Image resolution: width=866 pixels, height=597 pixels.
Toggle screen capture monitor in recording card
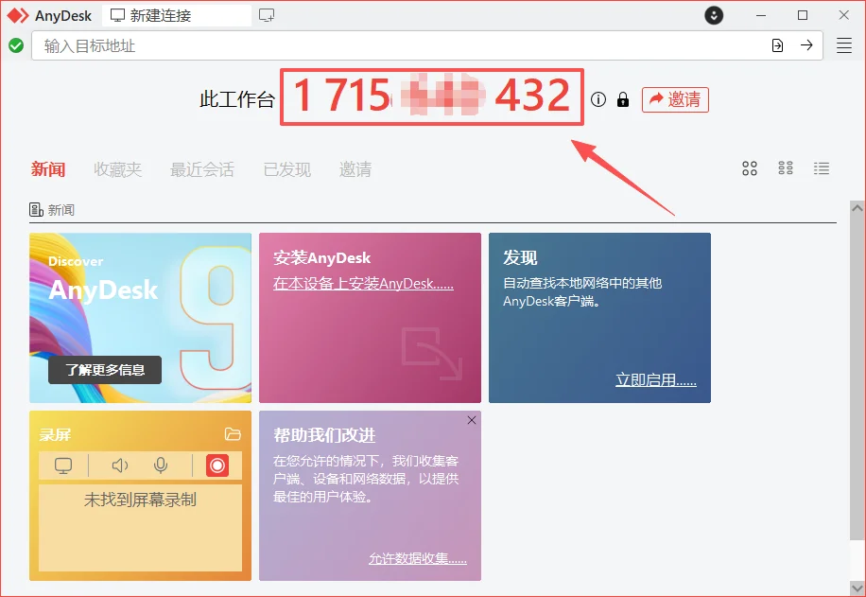click(x=63, y=465)
